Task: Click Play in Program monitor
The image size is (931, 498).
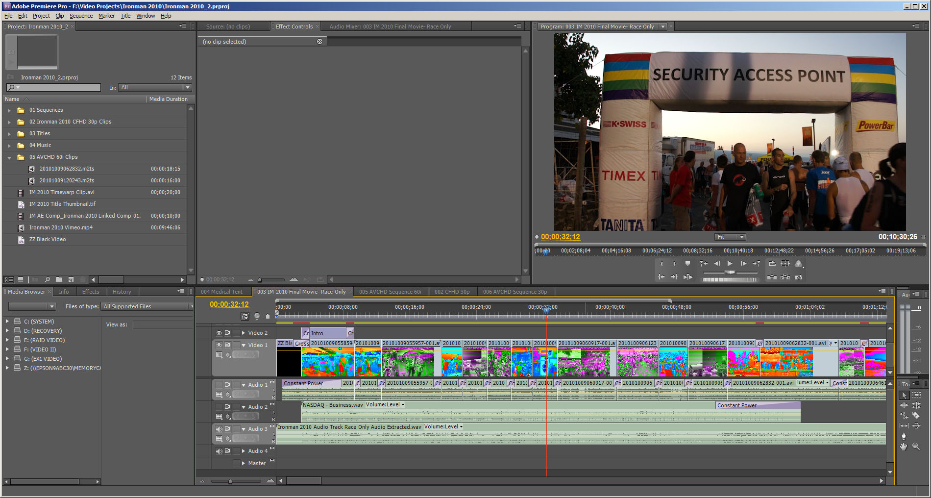Action: 730,264
